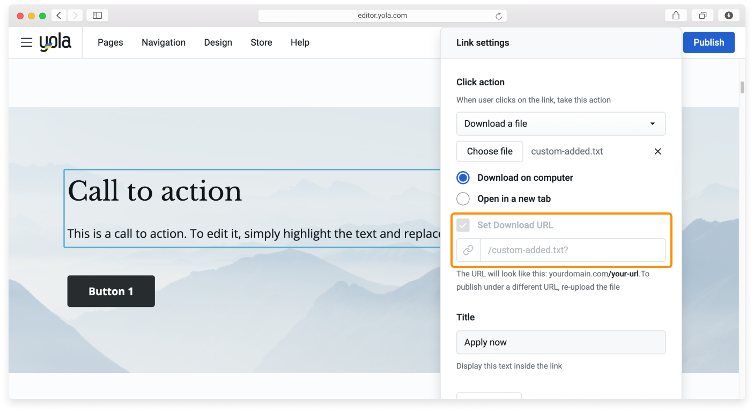Viewport: 754px width, 412px height.
Task: Click the Title input field
Action: [x=560, y=342]
